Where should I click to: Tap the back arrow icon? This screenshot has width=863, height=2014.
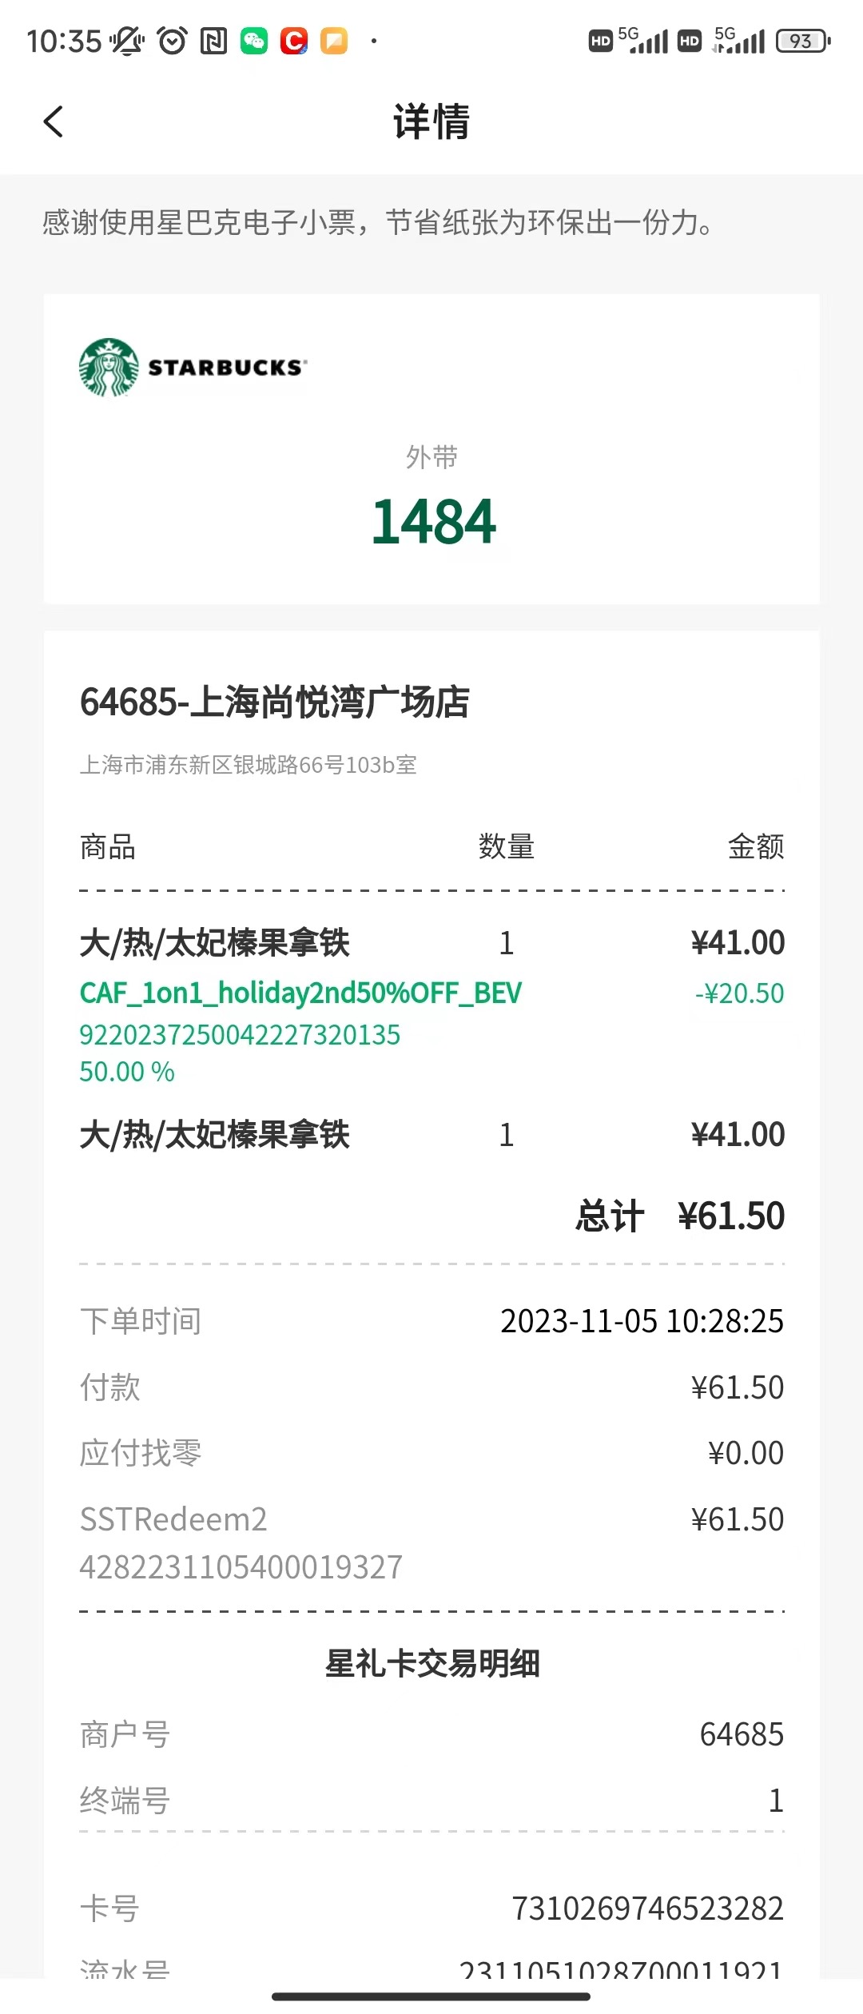53,121
